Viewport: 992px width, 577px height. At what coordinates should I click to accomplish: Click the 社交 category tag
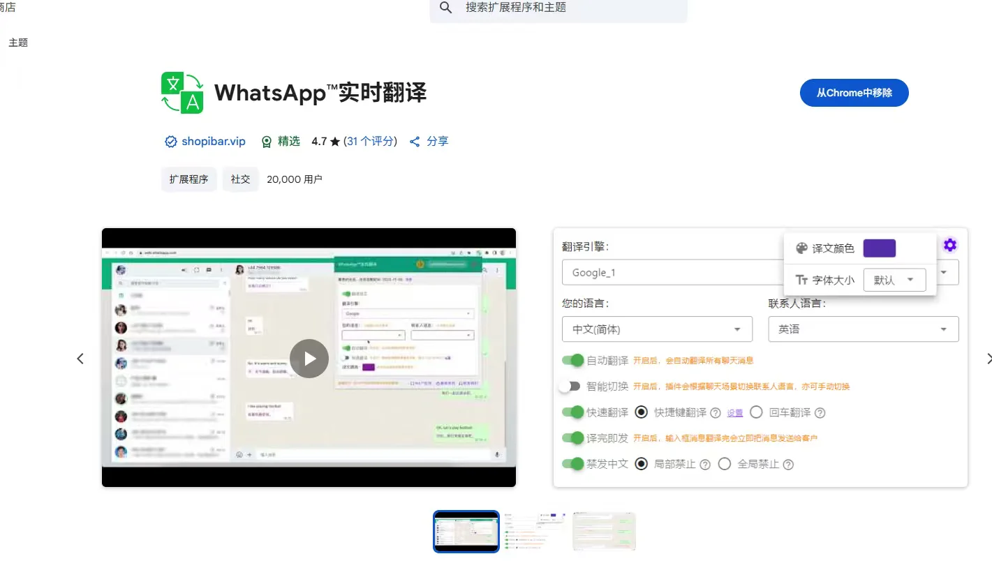tap(240, 179)
